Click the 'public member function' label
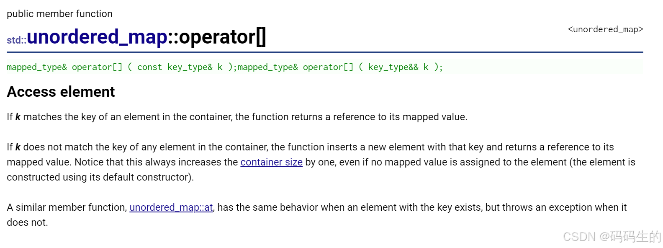Image resolution: width=663 pixels, height=248 pixels. (x=59, y=14)
